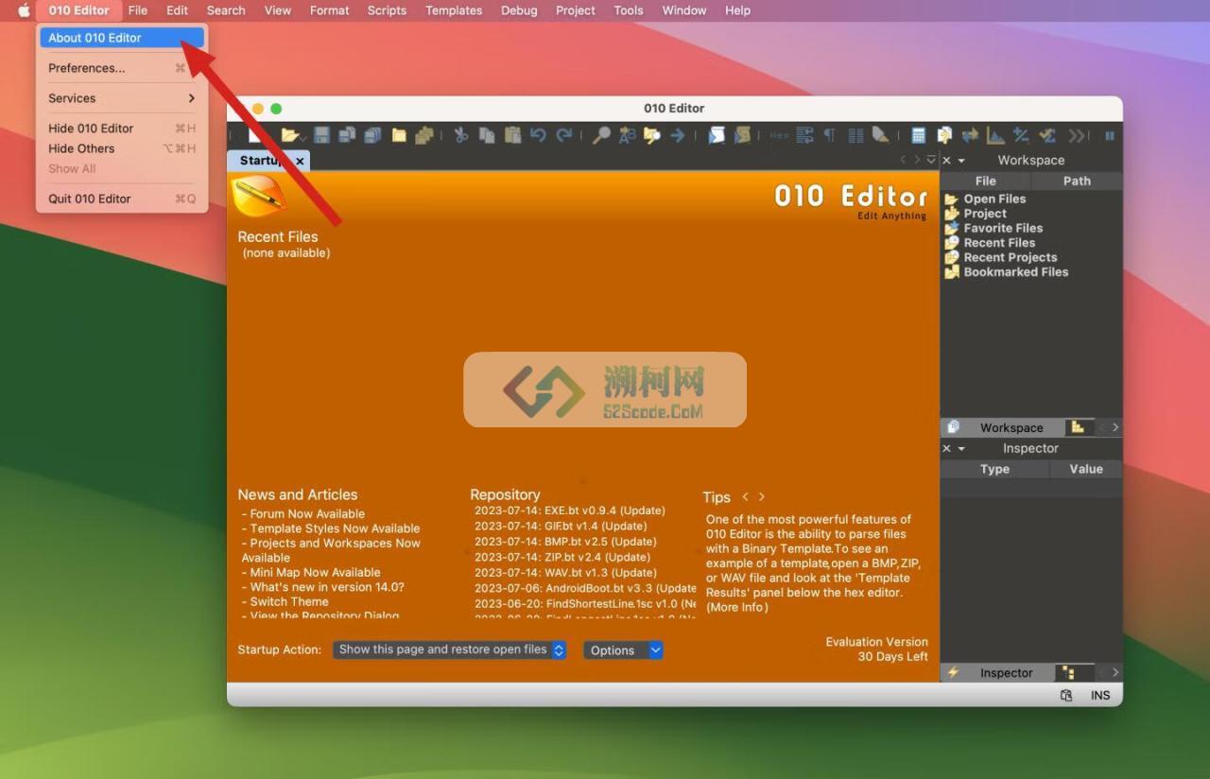
Task: Click the Replace A-B toolbar icon
Action: click(x=627, y=135)
